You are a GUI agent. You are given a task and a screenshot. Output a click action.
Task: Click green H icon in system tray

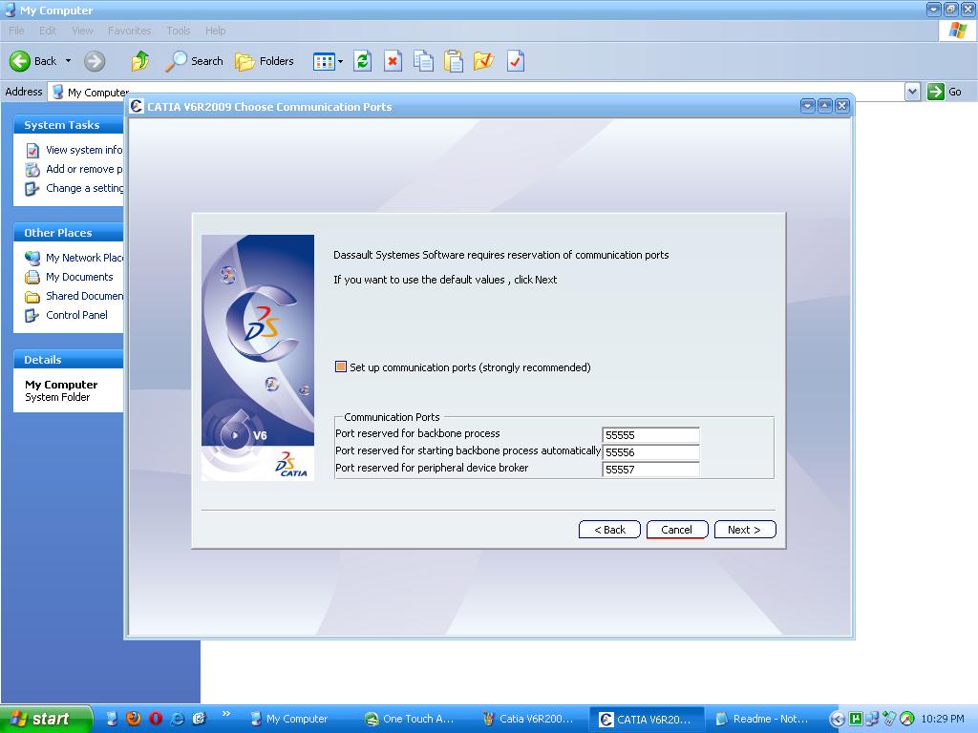point(856,720)
